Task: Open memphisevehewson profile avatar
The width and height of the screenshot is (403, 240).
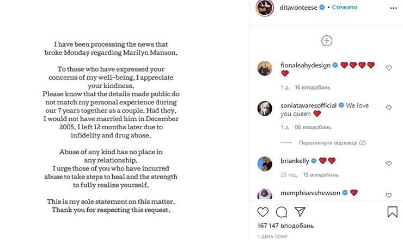Action: [265, 194]
